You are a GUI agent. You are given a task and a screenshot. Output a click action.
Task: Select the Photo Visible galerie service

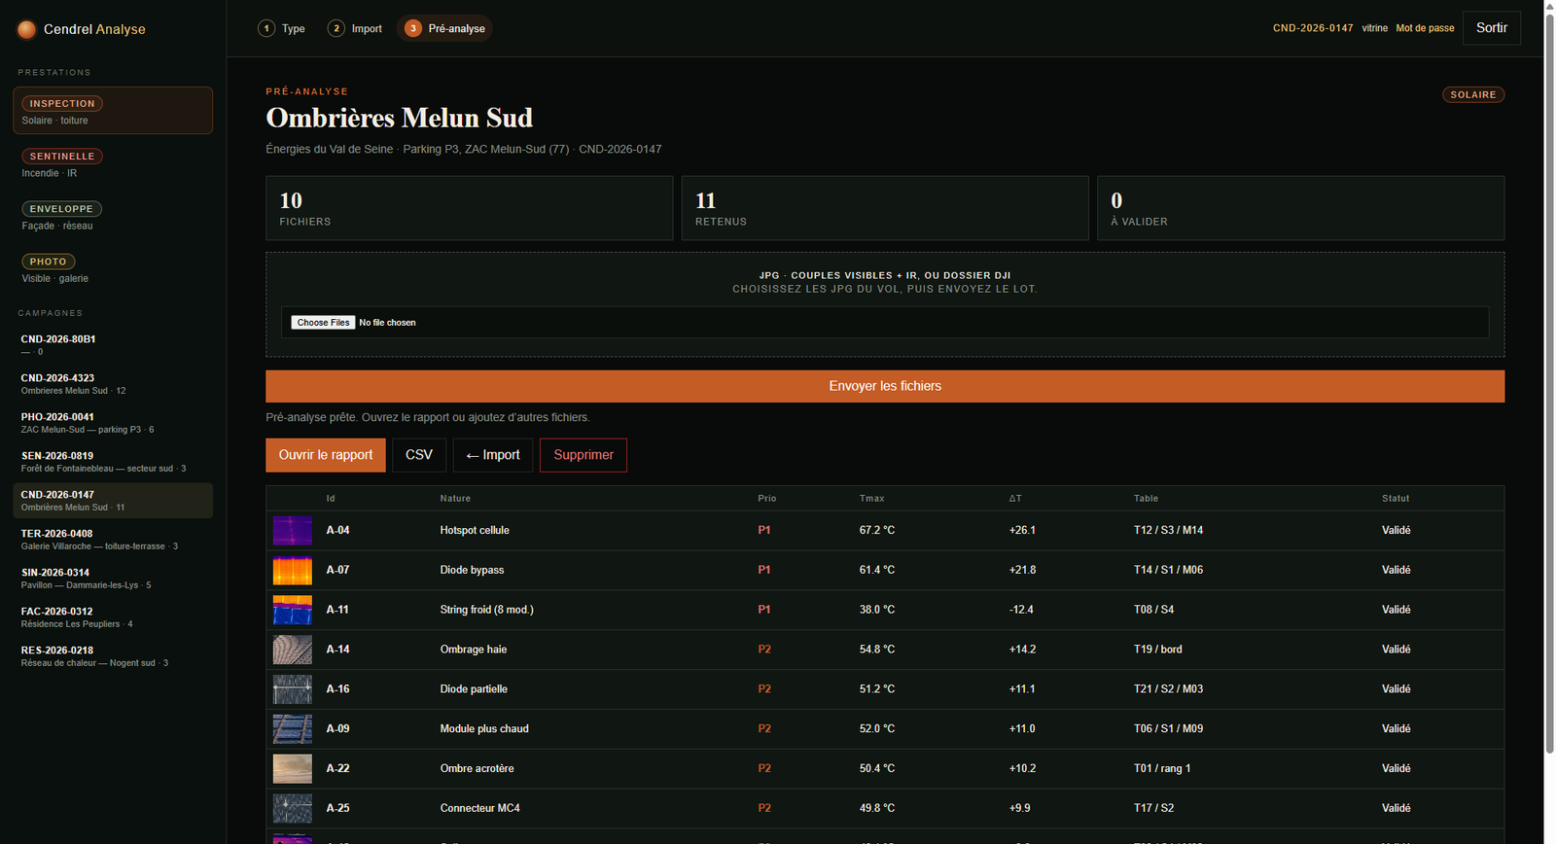[x=113, y=268]
